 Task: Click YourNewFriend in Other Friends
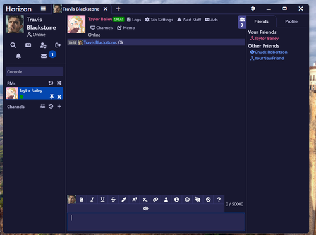pos(269,58)
